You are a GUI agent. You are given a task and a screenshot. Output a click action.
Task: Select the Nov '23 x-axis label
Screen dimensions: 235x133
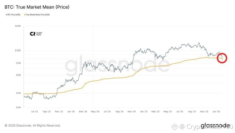tap(59, 112)
